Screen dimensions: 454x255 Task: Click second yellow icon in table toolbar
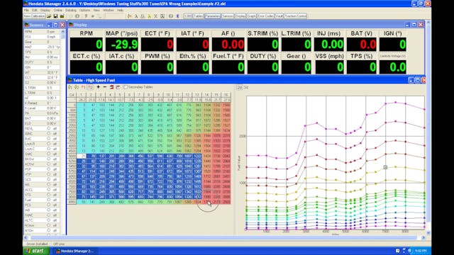point(77,87)
